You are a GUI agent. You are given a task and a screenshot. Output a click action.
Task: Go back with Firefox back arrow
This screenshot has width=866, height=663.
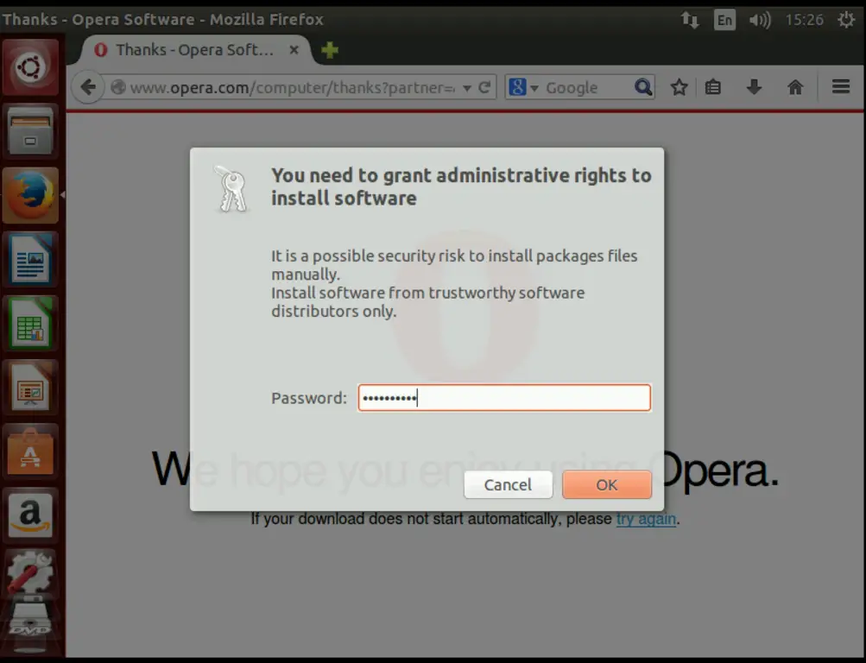88,87
